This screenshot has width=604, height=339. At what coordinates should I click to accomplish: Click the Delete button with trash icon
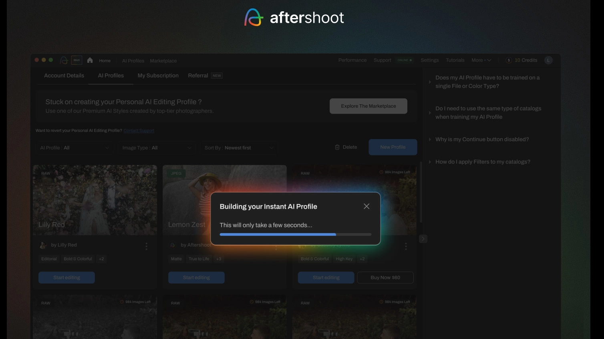tap(346, 147)
